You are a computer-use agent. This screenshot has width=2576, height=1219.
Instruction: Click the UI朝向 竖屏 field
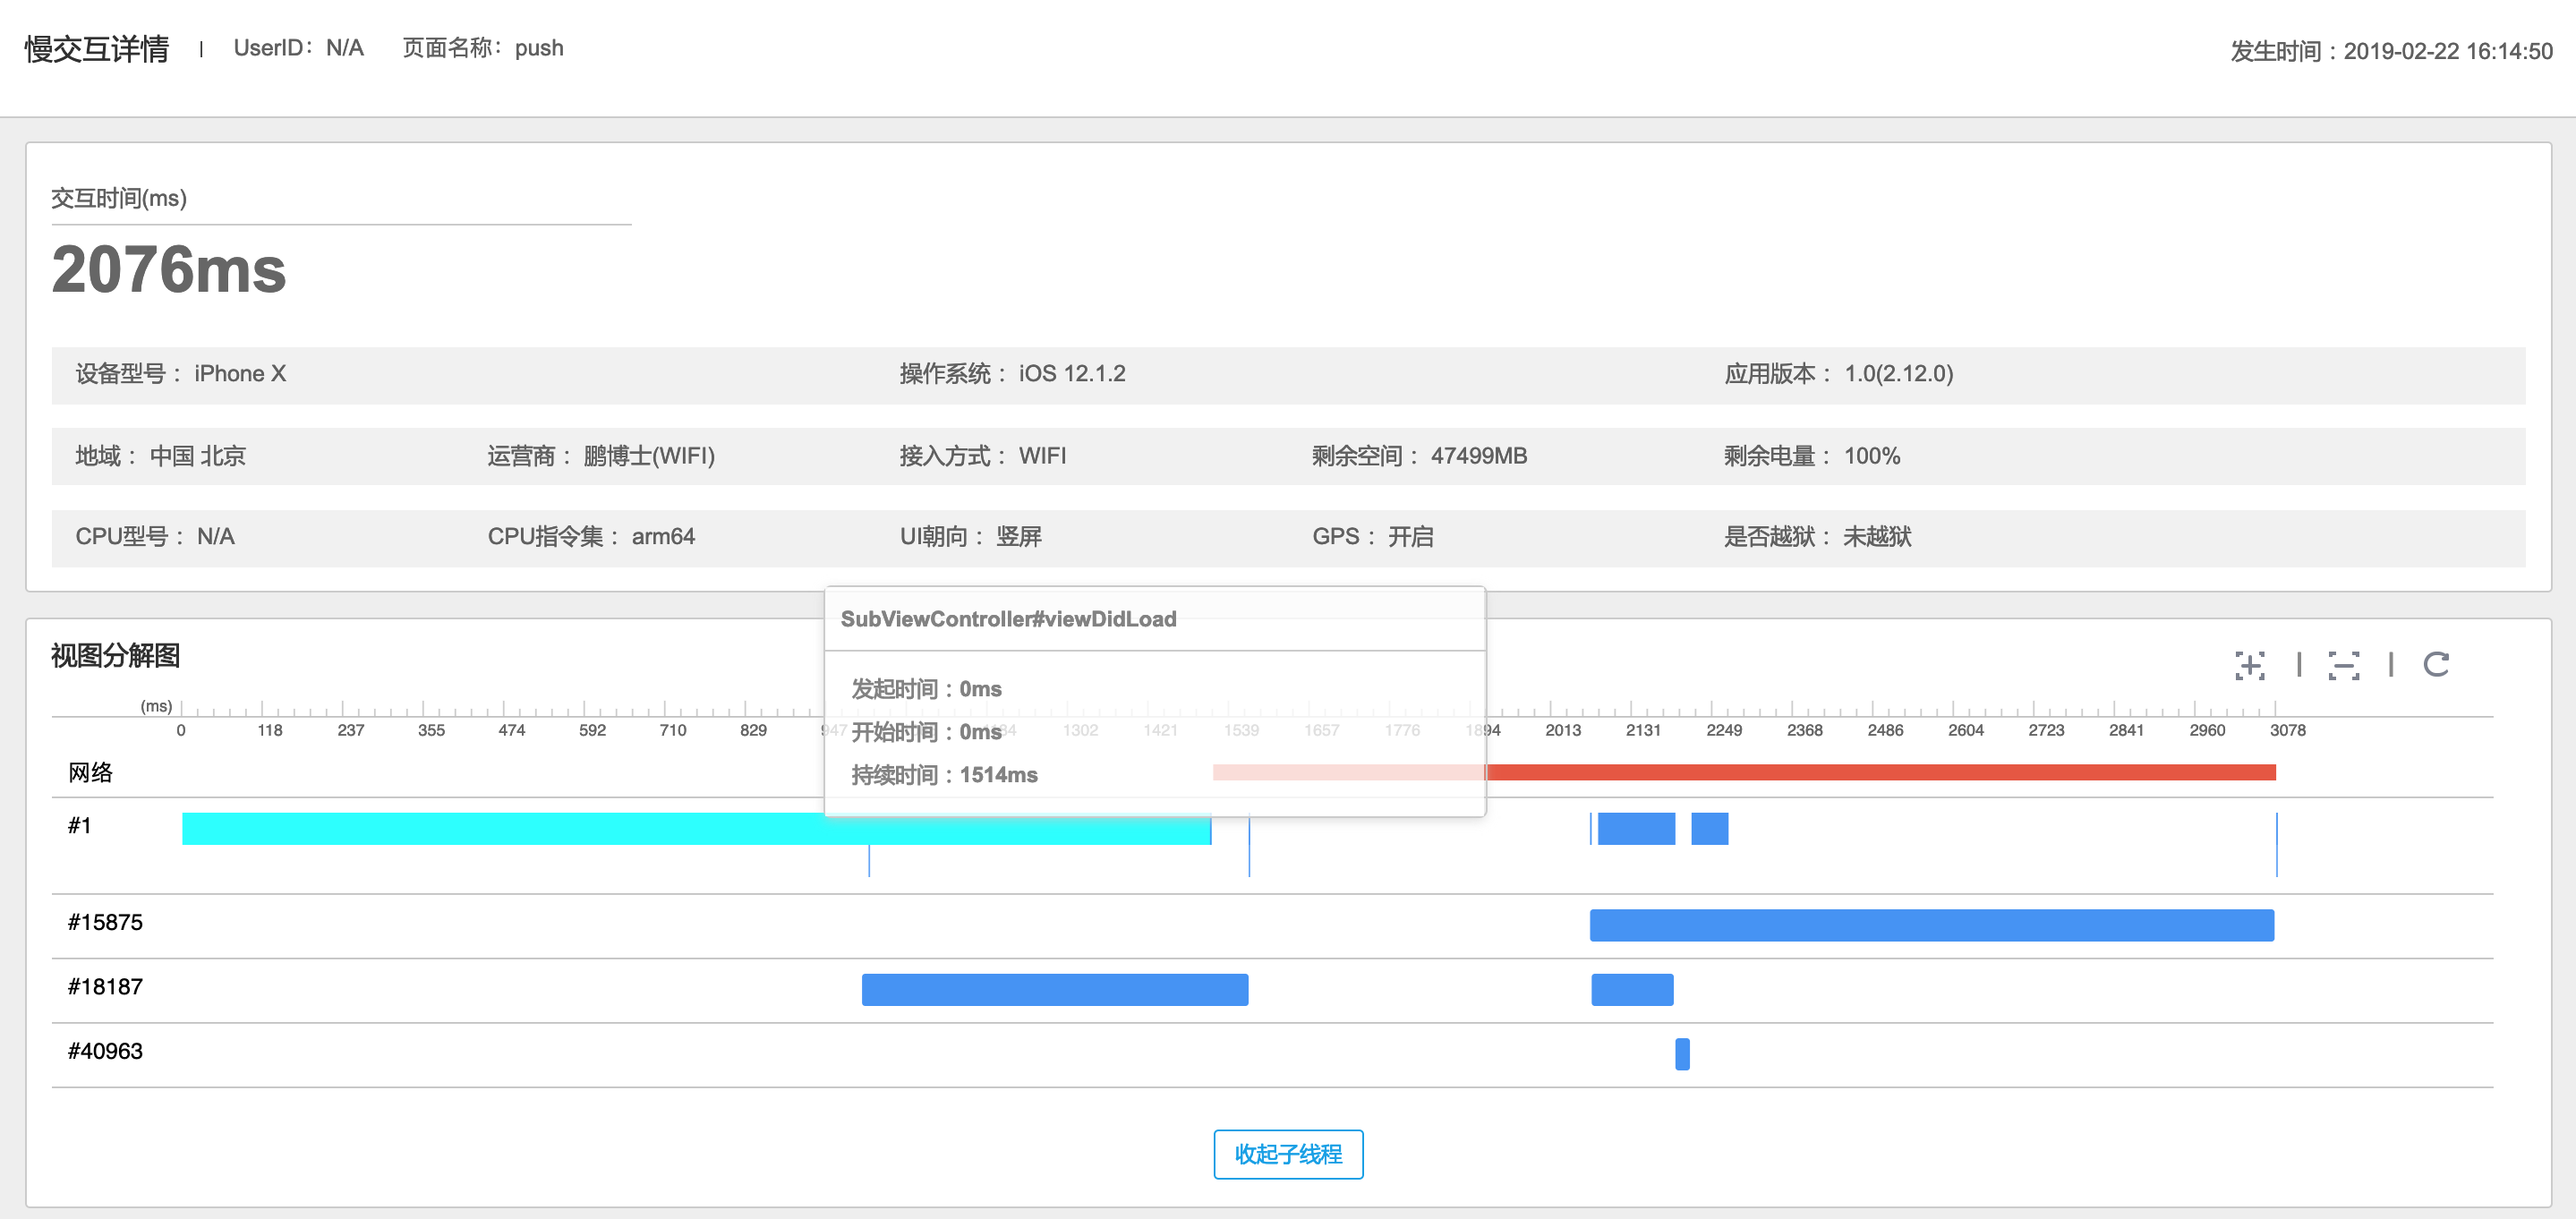[x=970, y=537]
